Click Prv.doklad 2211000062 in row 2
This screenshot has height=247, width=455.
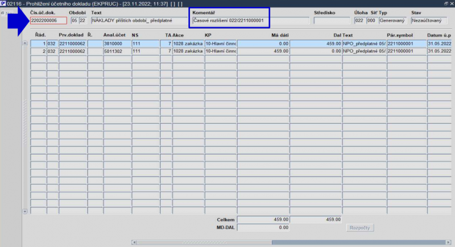coord(73,51)
